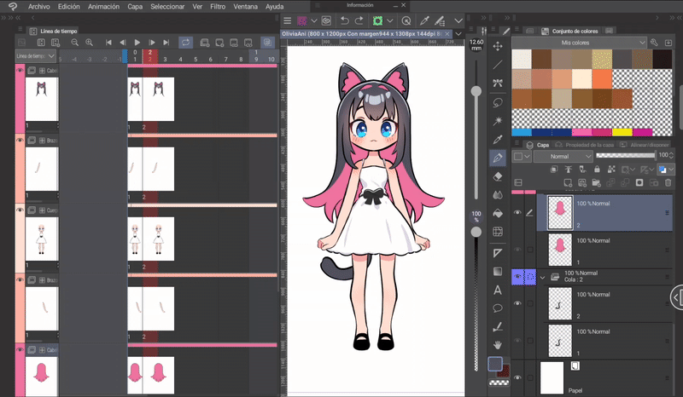Toggle visibility of Cola folder layer
Screen dimensions: 683x397
pyautogui.click(x=517, y=277)
